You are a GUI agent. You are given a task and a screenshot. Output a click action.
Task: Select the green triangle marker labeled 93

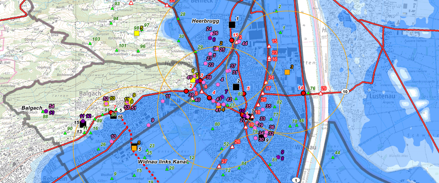(x=112, y=9)
